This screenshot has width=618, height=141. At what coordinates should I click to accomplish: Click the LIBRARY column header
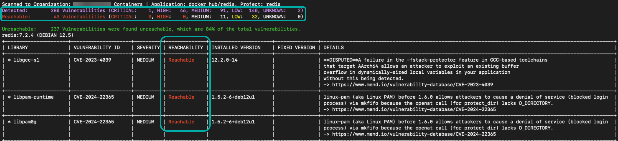(x=18, y=47)
